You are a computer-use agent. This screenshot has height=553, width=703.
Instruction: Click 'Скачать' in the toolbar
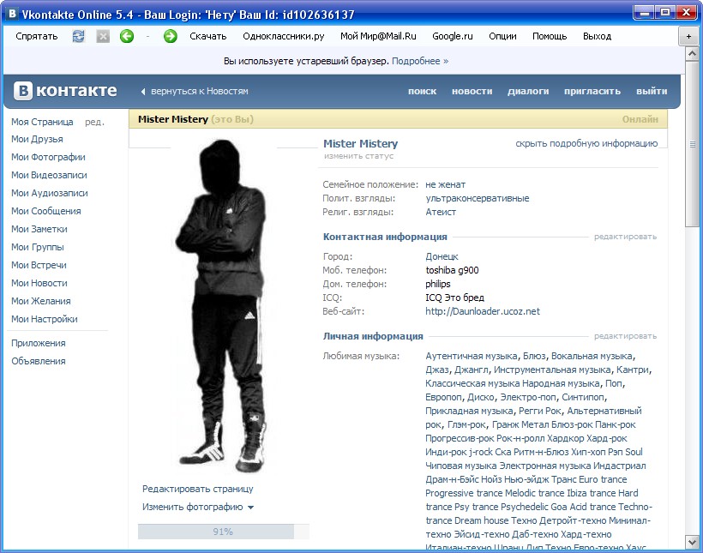pos(208,36)
